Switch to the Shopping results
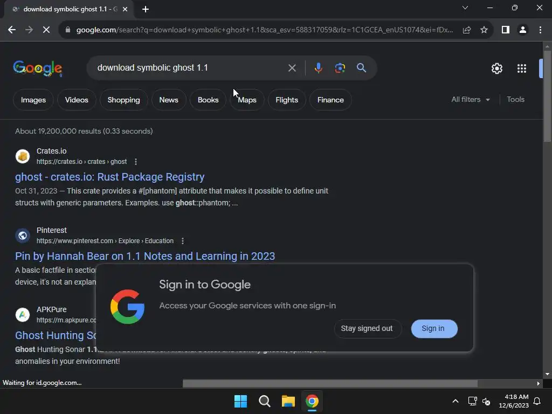 (123, 100)
